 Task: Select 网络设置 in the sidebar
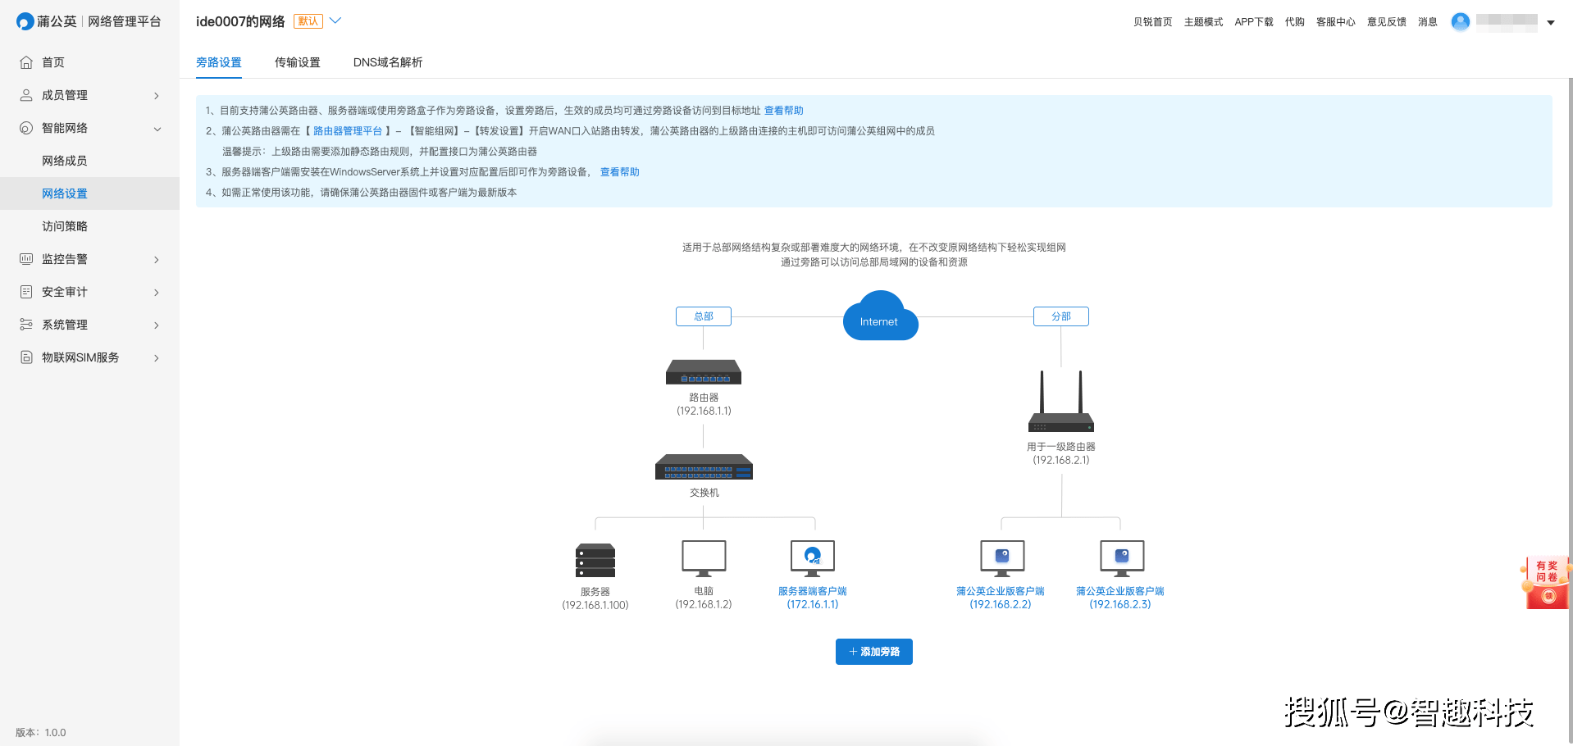(89, 193)
